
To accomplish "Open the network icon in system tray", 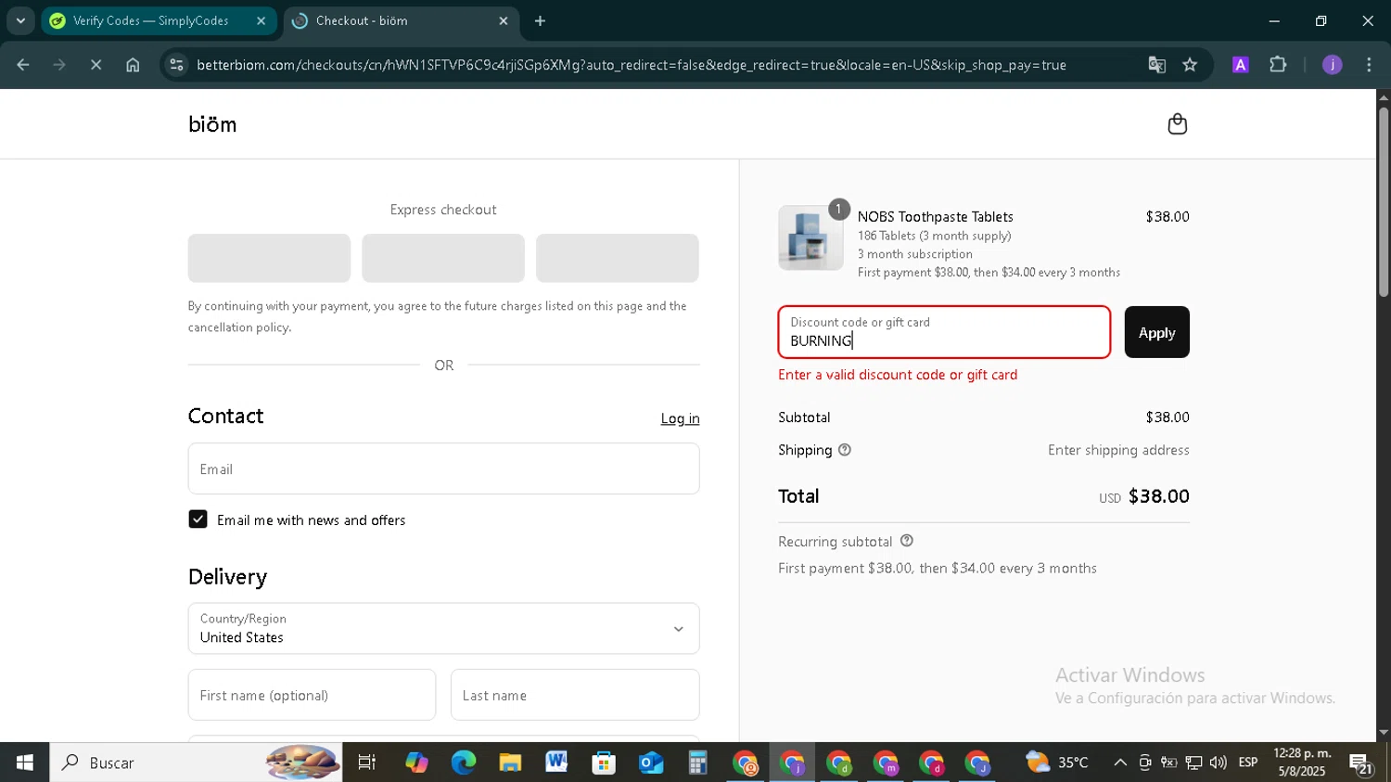I will click(1193, 763).
